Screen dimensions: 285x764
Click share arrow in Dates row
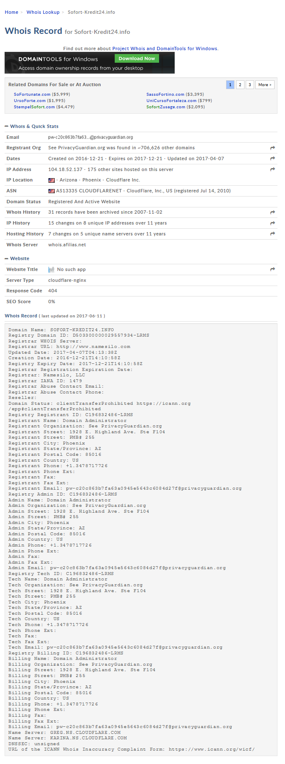click(272, 158)
